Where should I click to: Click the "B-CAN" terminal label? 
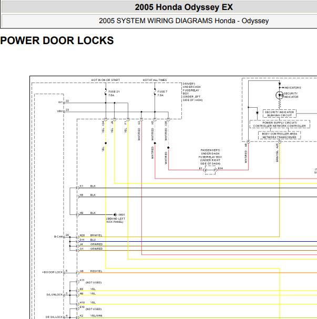(x=58, y=236)
